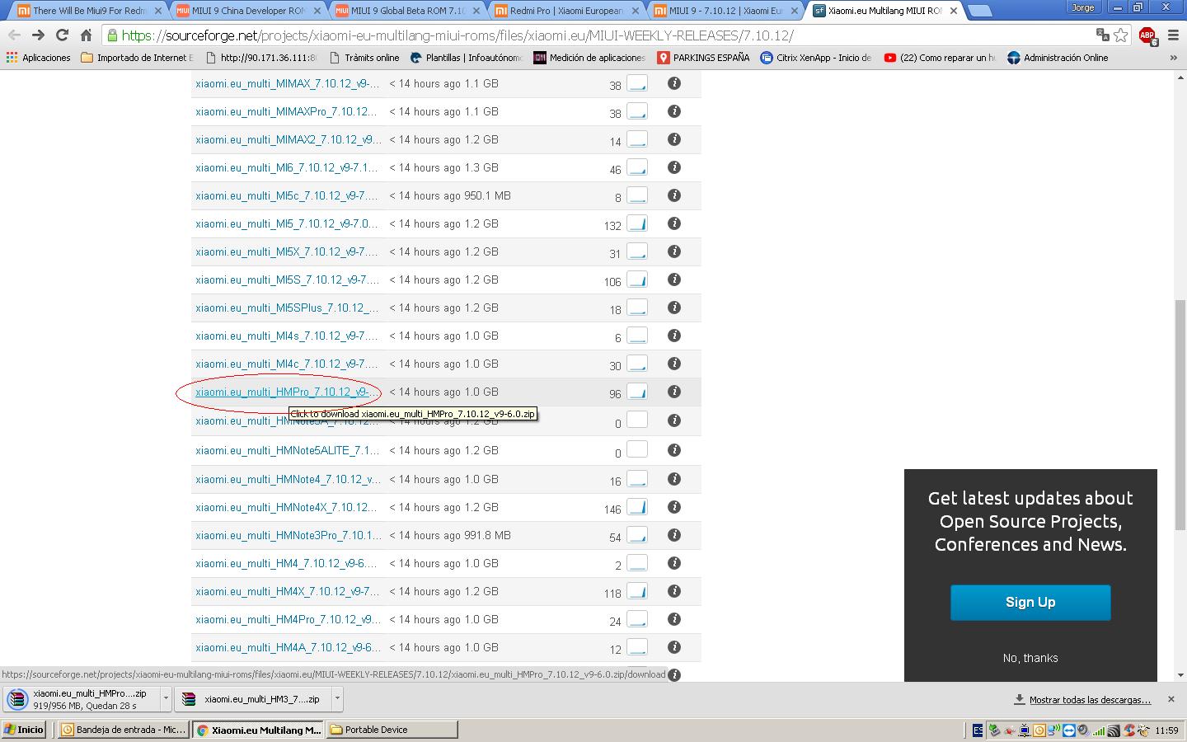Click the ES language indicator in tray

tap(978, 730)
